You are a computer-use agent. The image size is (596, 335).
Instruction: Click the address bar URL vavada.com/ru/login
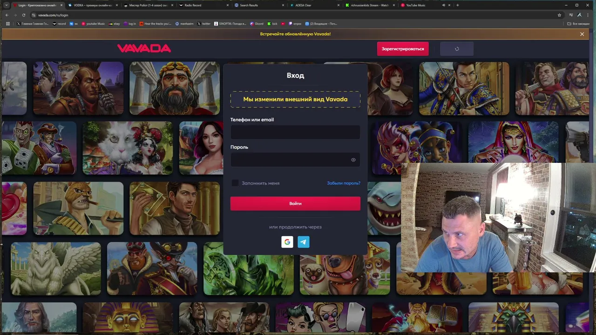point(53,15)
